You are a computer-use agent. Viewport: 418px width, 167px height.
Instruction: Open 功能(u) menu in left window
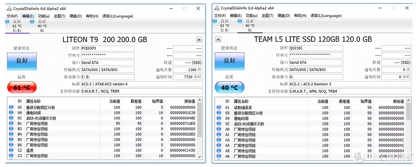click(43, 16)
